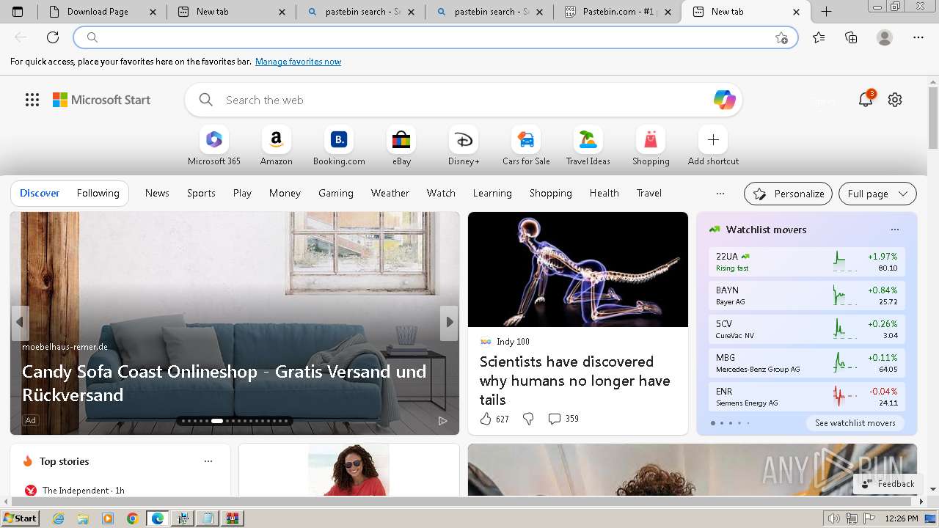Open the Booking.com shortcut
This screenshot has width=939, height=528.
pyautogui.click(x=339, y=146)
